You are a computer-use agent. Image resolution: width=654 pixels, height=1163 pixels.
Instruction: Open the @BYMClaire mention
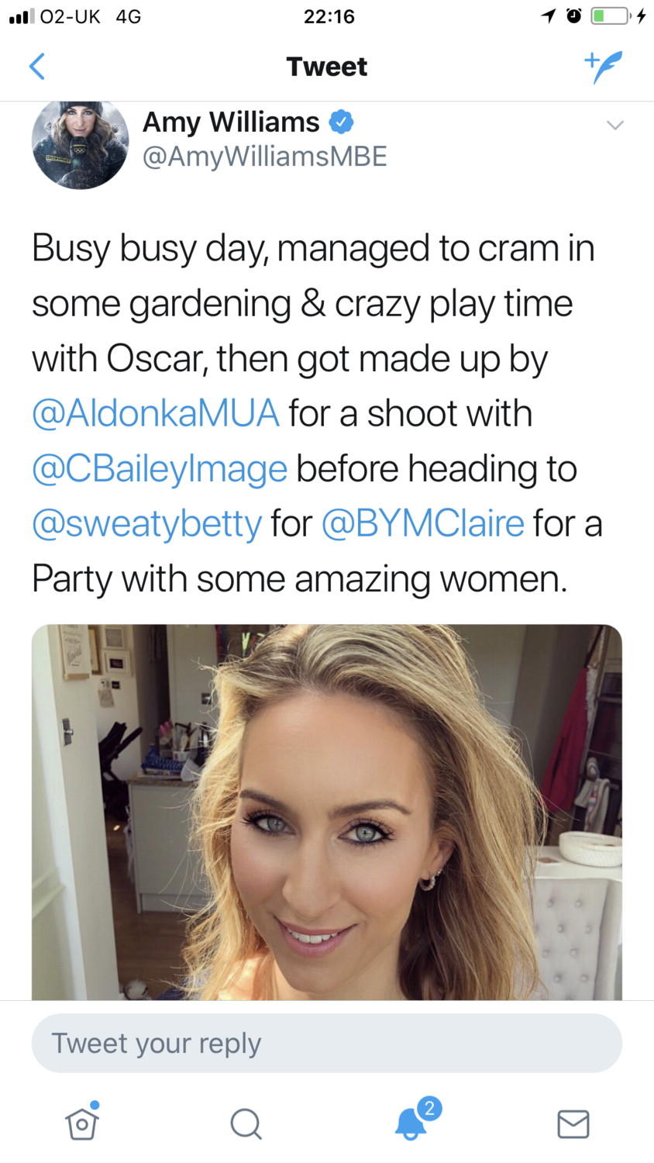(x=422, y=523)
